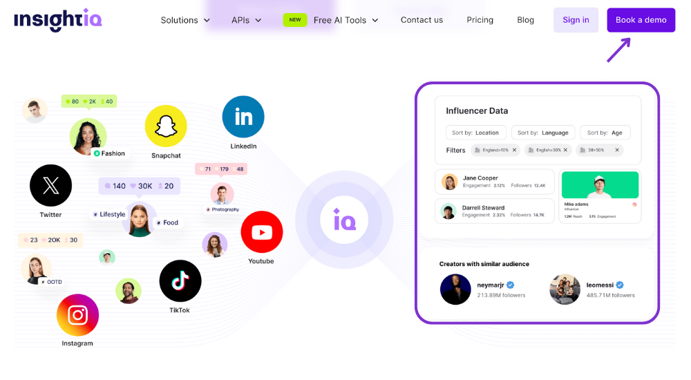Click the 140 30K 20 stats bubble
Image resolution: width=691 pixels, height=380 pixels.
click(x=139, y=186)
